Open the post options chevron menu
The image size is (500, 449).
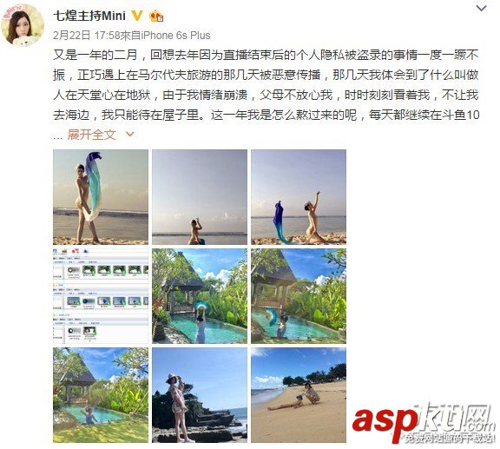(x=481, y=8)
